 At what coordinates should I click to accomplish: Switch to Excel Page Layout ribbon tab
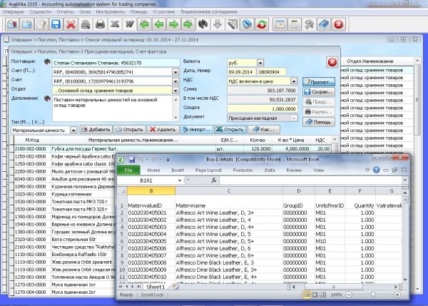tap(209, 170)
